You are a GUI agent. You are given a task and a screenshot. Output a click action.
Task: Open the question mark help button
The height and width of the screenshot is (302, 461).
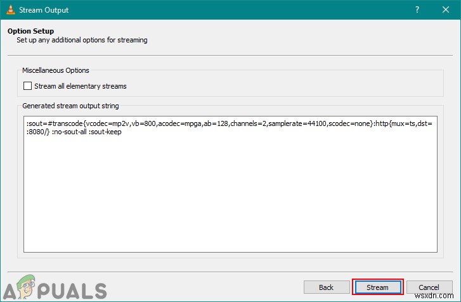[x=417, y=9]
